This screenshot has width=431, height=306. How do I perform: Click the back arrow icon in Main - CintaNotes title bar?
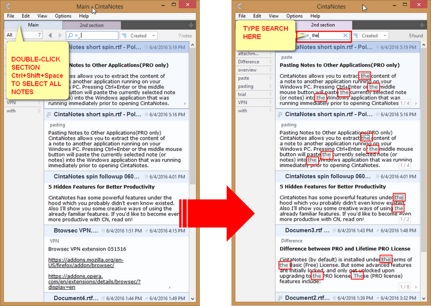click(8, 6)
